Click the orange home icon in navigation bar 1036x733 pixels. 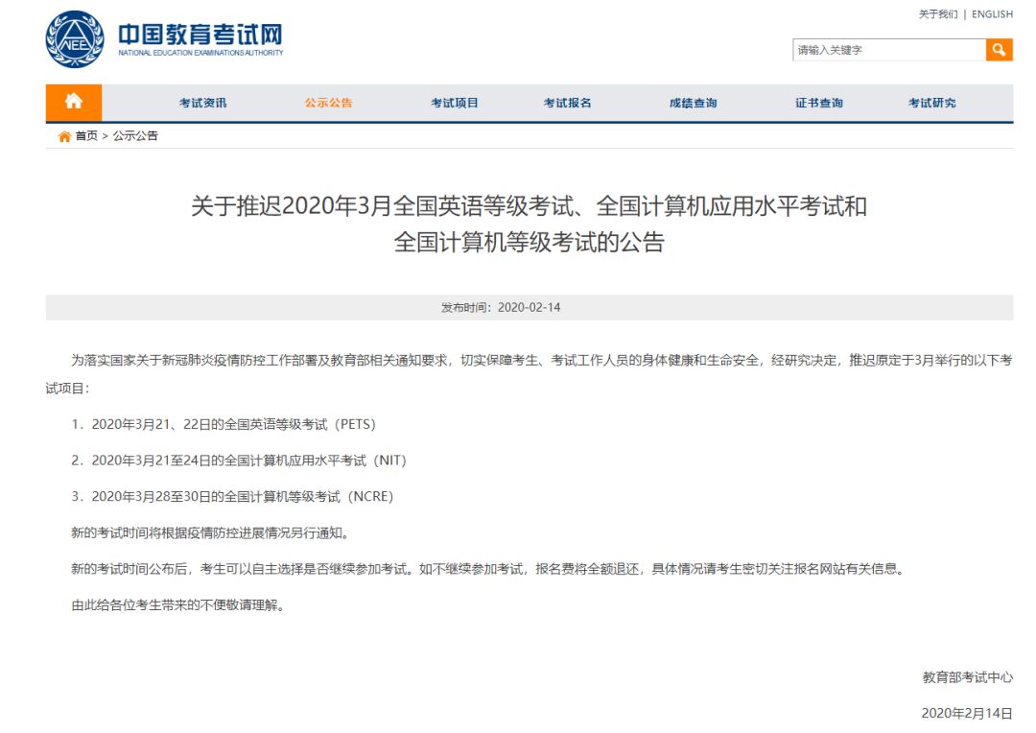tap(73, 102)
